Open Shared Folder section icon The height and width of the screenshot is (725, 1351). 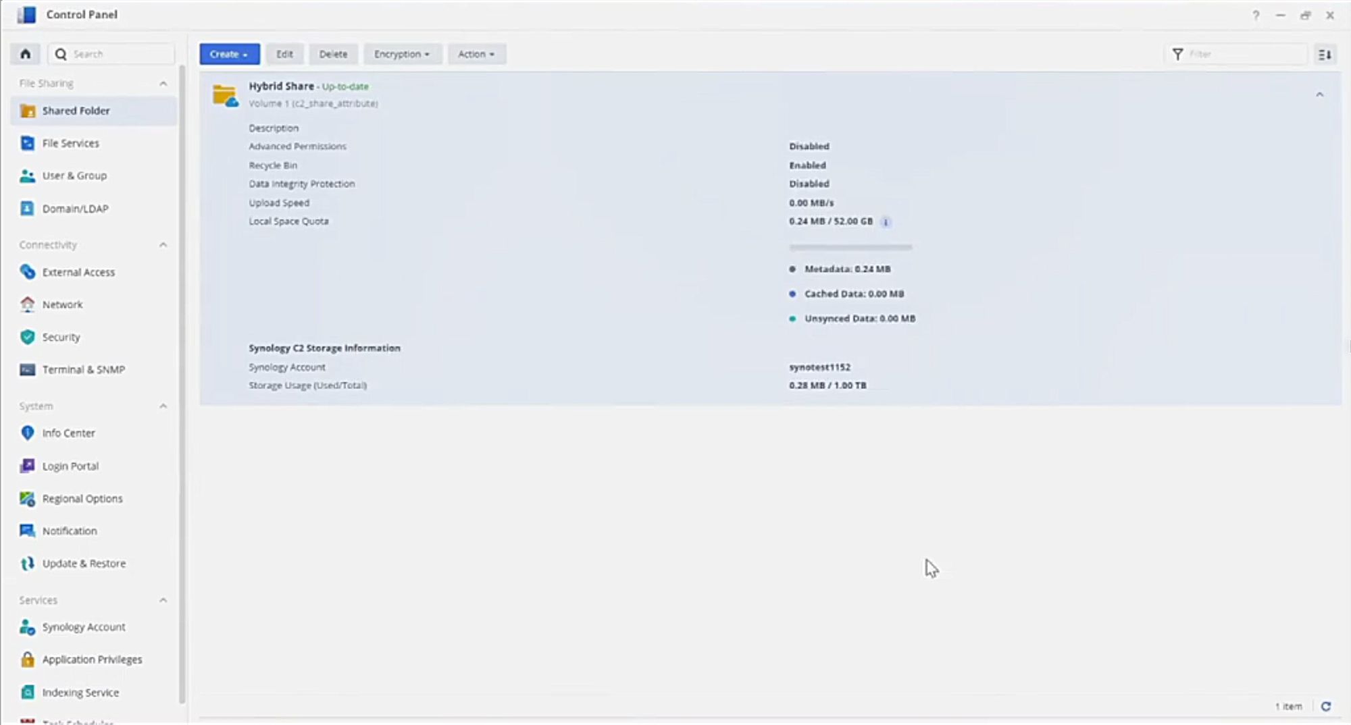[28, 111]
